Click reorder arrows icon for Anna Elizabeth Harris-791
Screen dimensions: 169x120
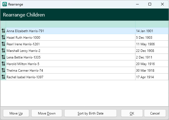(3, 31)
